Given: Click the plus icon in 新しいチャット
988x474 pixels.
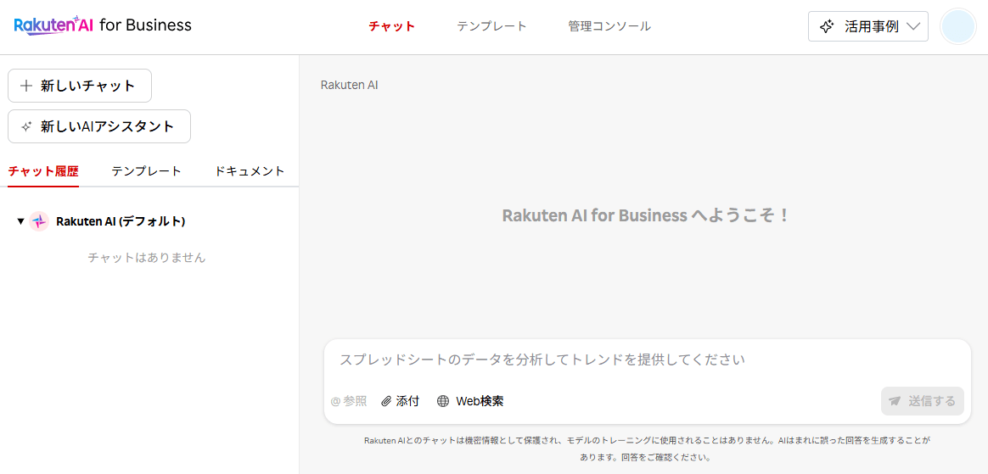Looking at the screenshot, I should 25,86.
